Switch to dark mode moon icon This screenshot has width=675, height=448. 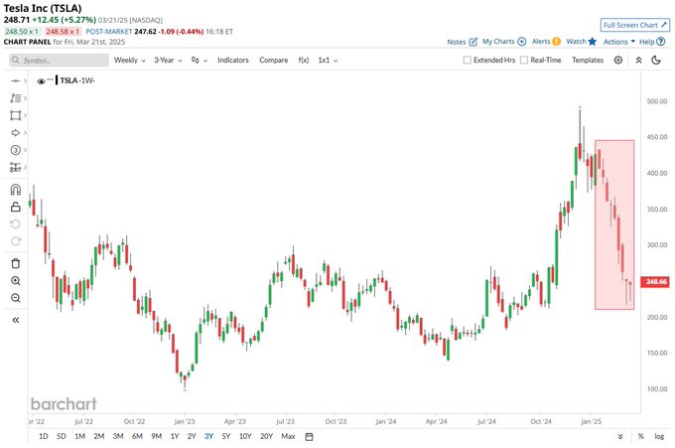coord(656,60)
